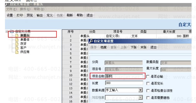Click the 面积 cell in table row 1

click(x=187, y=36)
